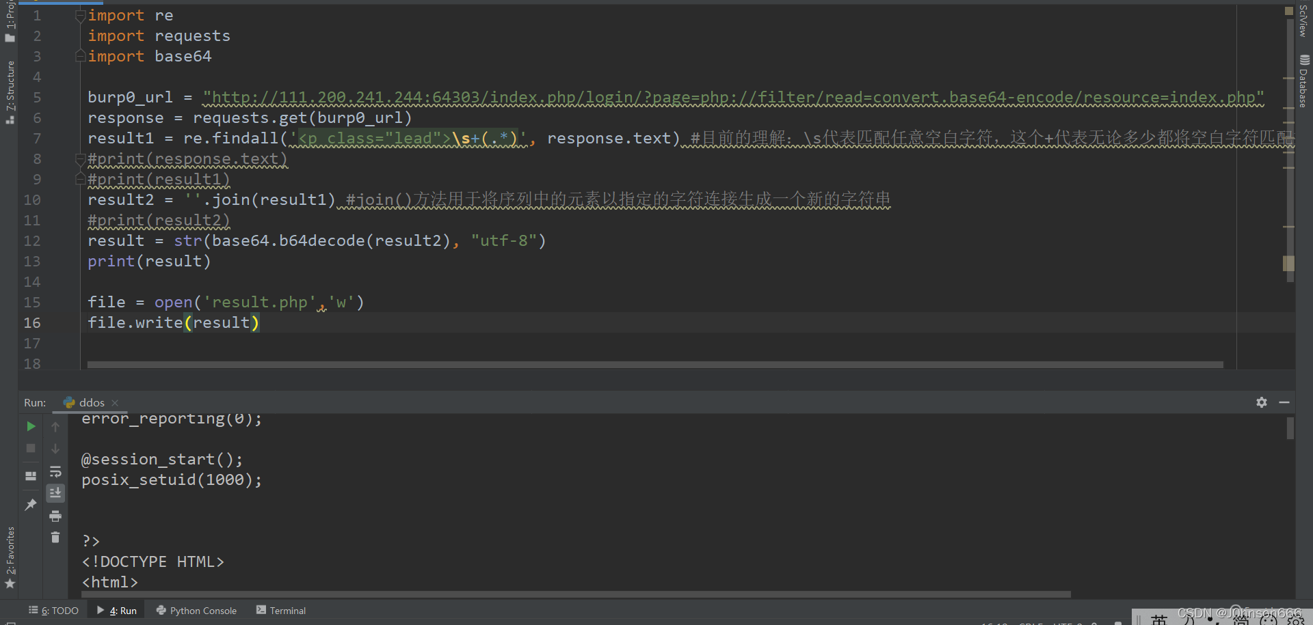Viewport: 1313px width, 625px height.
Task: Click the burp0_url string URL
Action: click(733, 98)
